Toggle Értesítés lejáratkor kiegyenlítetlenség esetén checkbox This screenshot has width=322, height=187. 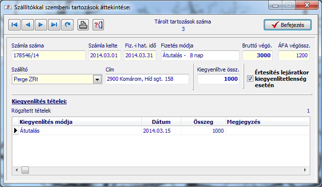point(250,78)
